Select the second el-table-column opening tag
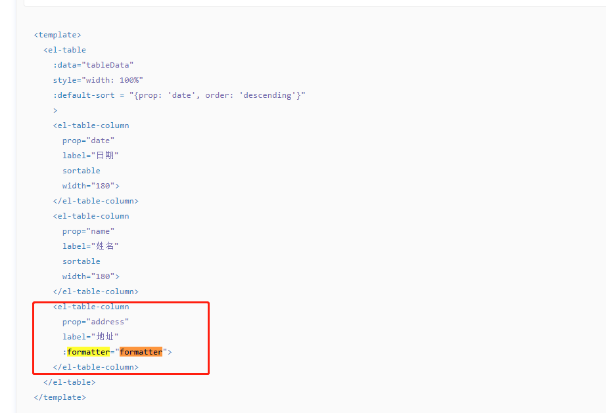 tap(91, 215)
